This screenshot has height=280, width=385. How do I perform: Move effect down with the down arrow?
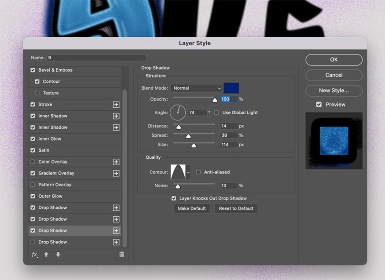[x=58, y=255]
